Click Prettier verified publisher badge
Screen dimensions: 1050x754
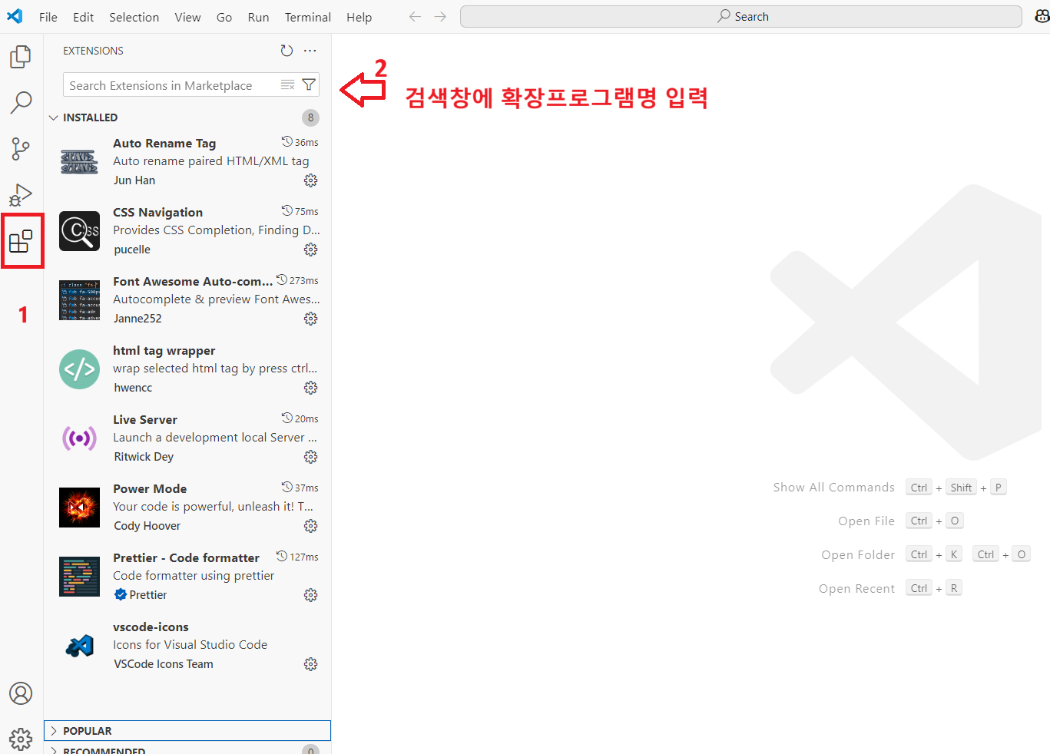[x=121, y=594]
